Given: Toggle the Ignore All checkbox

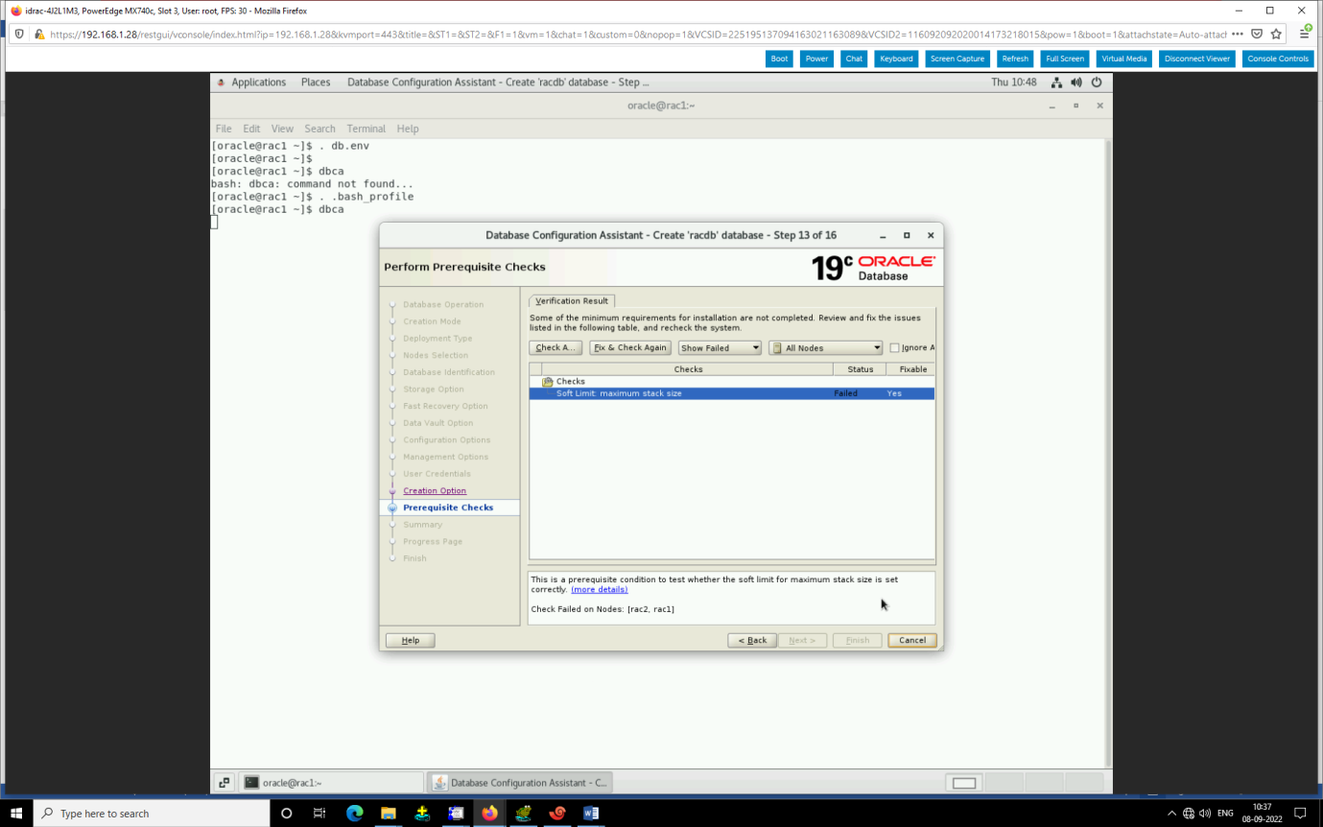Looking at the screenshot, I should click(x=894, y=348).
